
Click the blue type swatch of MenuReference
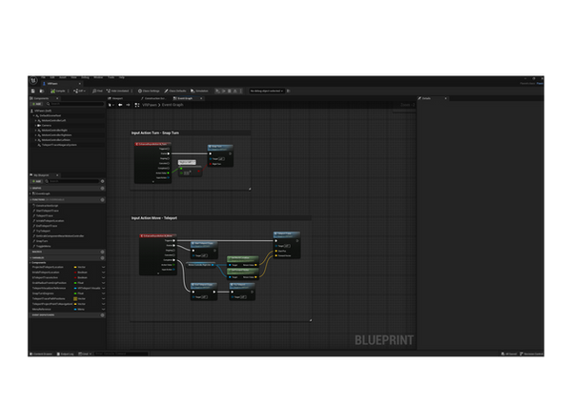(75, 310)
